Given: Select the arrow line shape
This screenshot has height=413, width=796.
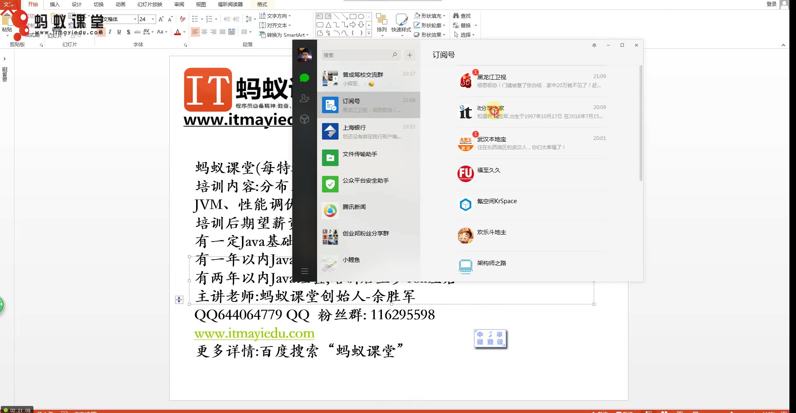Looking at the screenshot, I should (345, 17).
